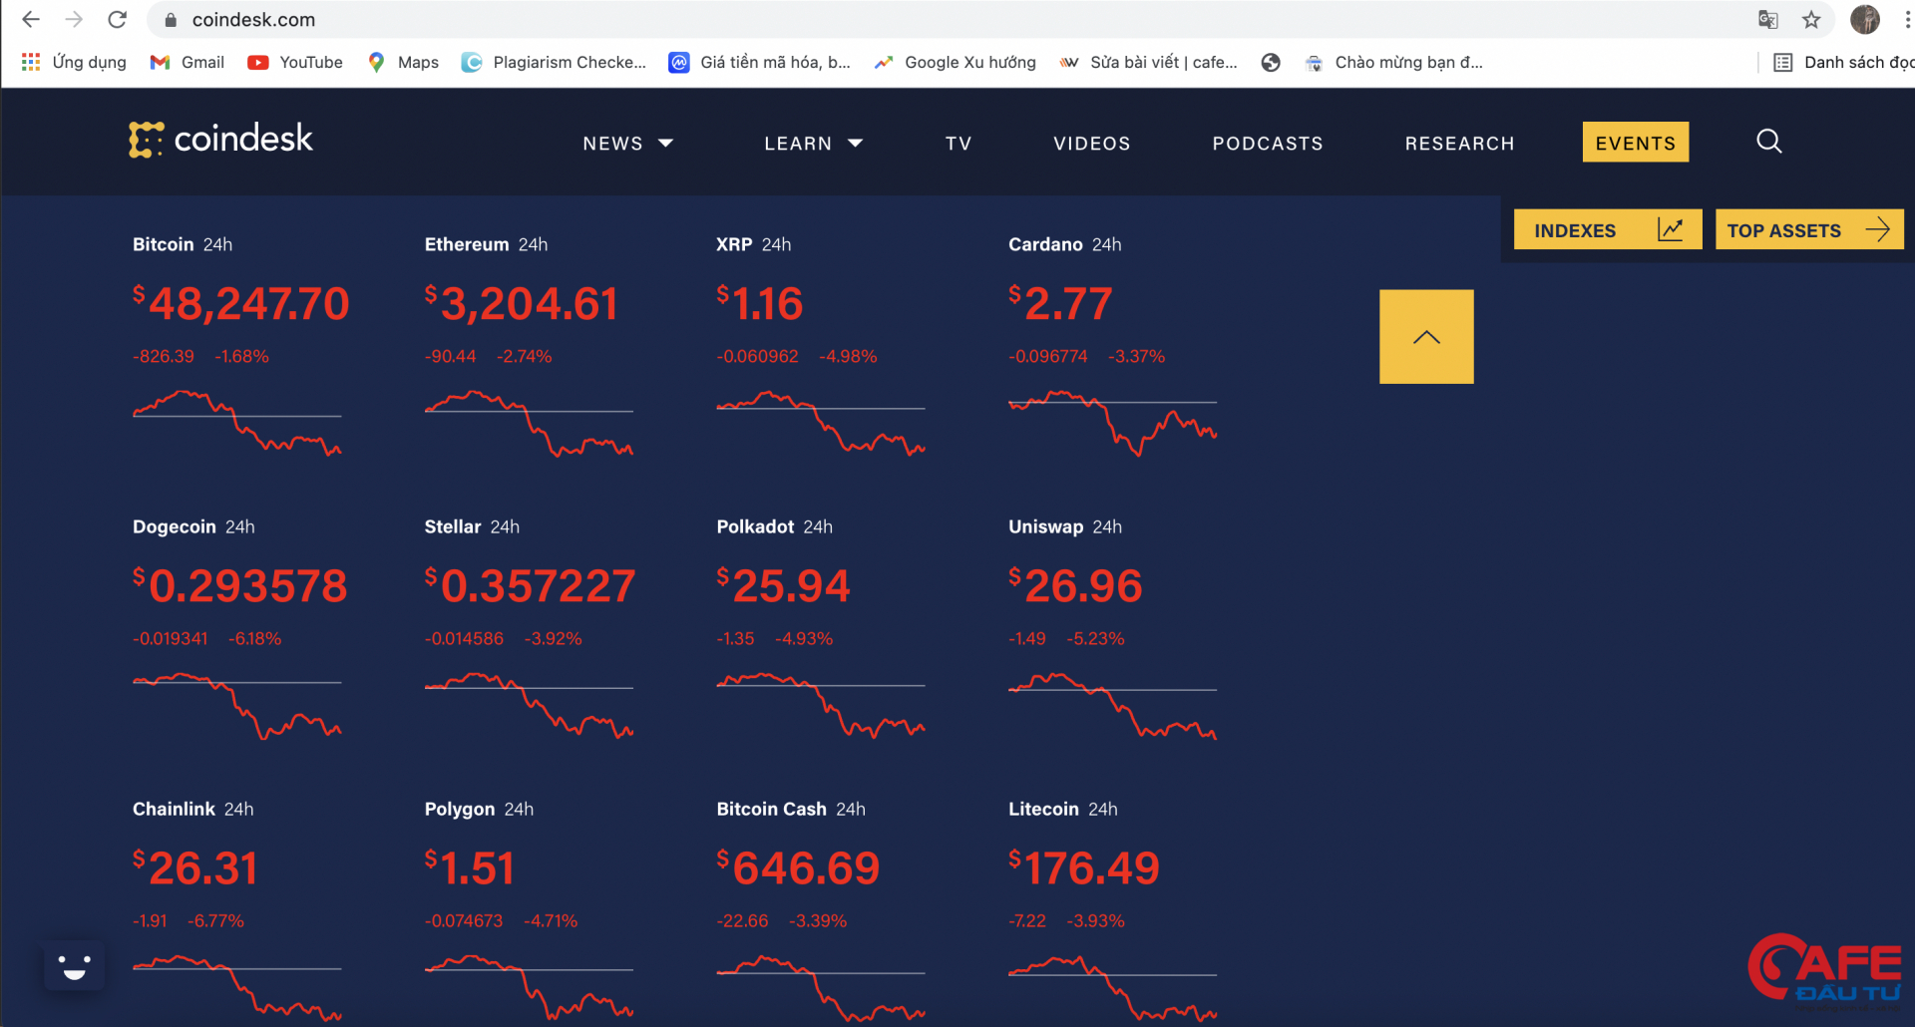Click the Bitcoin price sparkline chart
Image resolution: width=1915 pixels, height=1027 pixels.
click(x=237, y=423)
